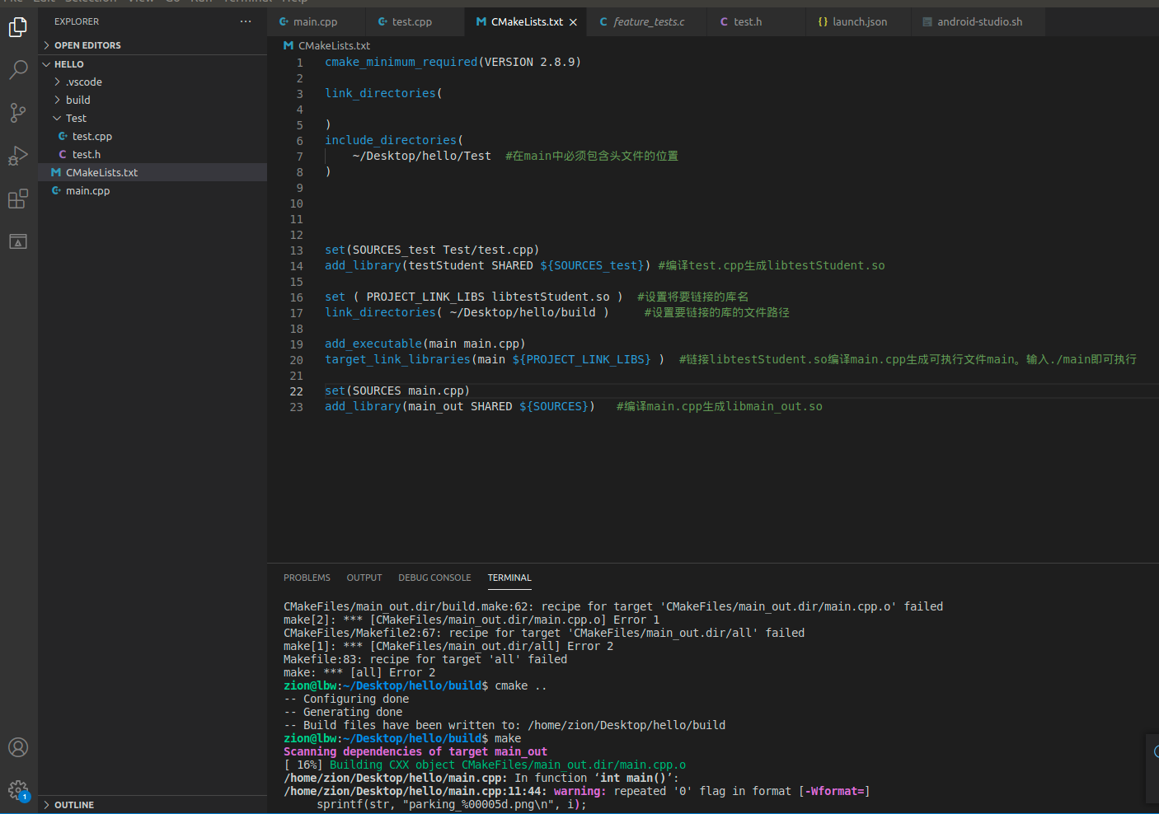The image size is (1159, 814).
Task: Click the CMakeLists.txt file icon in explorer
Action: [56, 172]
